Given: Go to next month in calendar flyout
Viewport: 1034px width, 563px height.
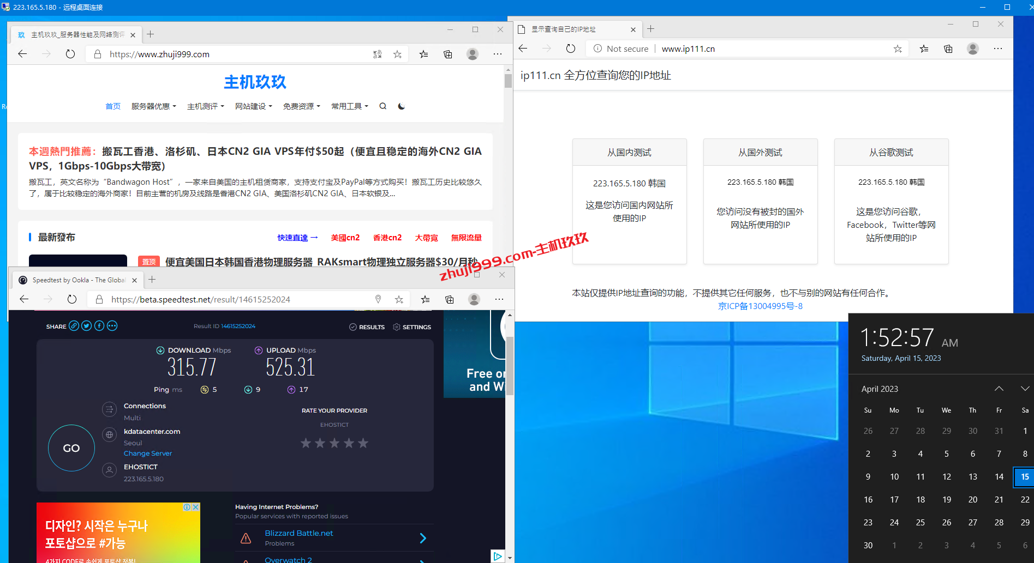Looking at the screenshot, I should pyautogui.click(x=1025, y=389).
